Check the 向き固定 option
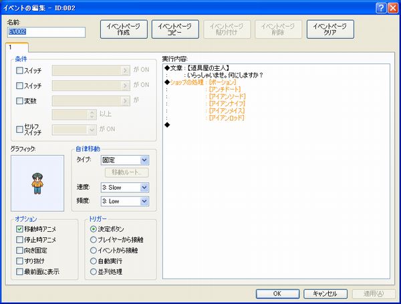This screenshot has height=304, width=401. [x=19, y=251]
